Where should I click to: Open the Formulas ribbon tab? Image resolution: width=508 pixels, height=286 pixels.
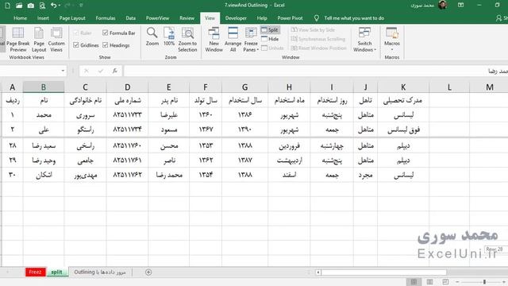point(106,18)
